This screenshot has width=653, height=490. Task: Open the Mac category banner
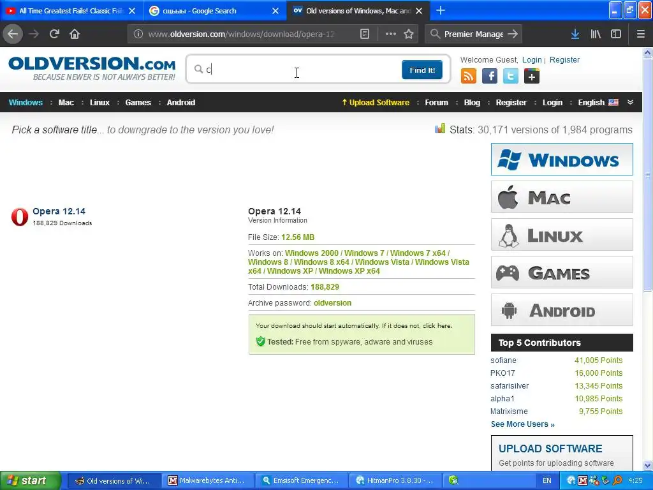pos(562,197)
